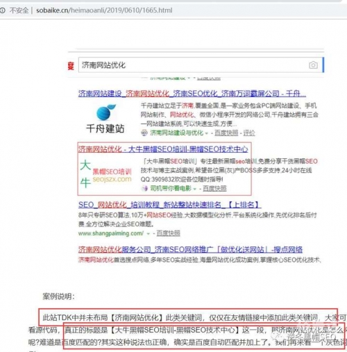Click the site info icon in address bar
Screen dimensions: 347x352
point(3,10)
